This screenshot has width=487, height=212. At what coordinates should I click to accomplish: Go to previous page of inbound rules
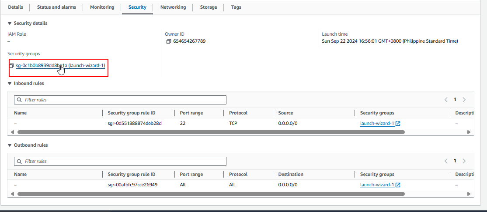click(x=446, y=100)
